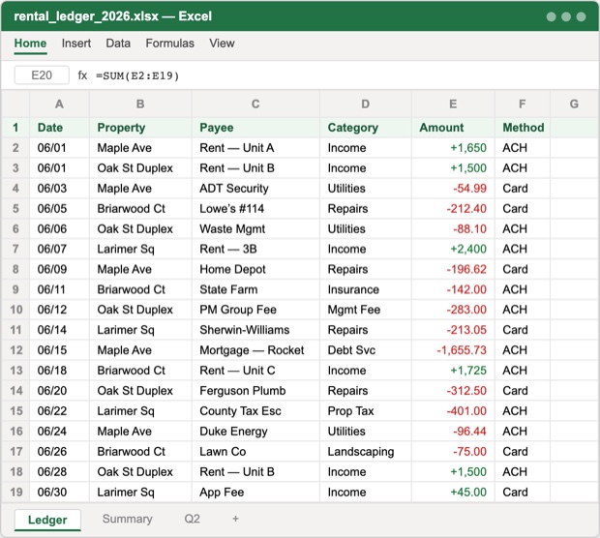Screen dimensions: 600x538
Task: Click amount cell +1,650
Action: click(453, 148)
